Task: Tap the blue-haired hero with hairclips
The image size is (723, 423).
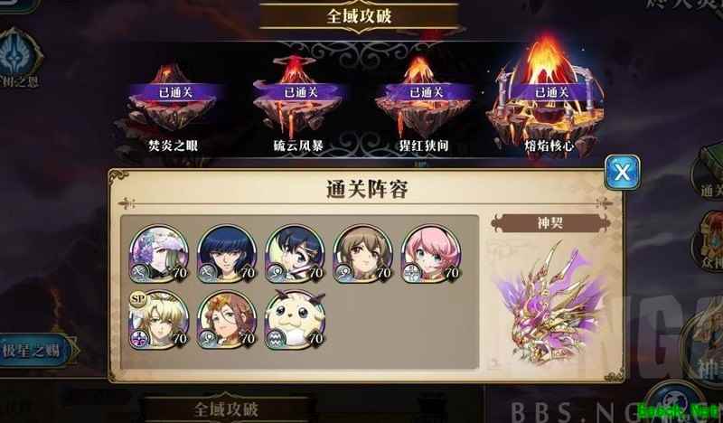Action: pos(296,254)
